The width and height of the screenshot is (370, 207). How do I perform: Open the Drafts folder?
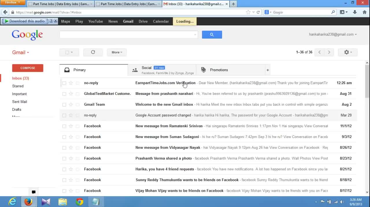pyautogui.click(x=17, y=110)
